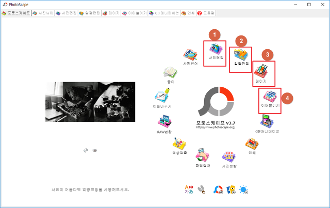Minimize the PhotoScape window
Screen dimensions: 330x208
(x=295, y=5)
